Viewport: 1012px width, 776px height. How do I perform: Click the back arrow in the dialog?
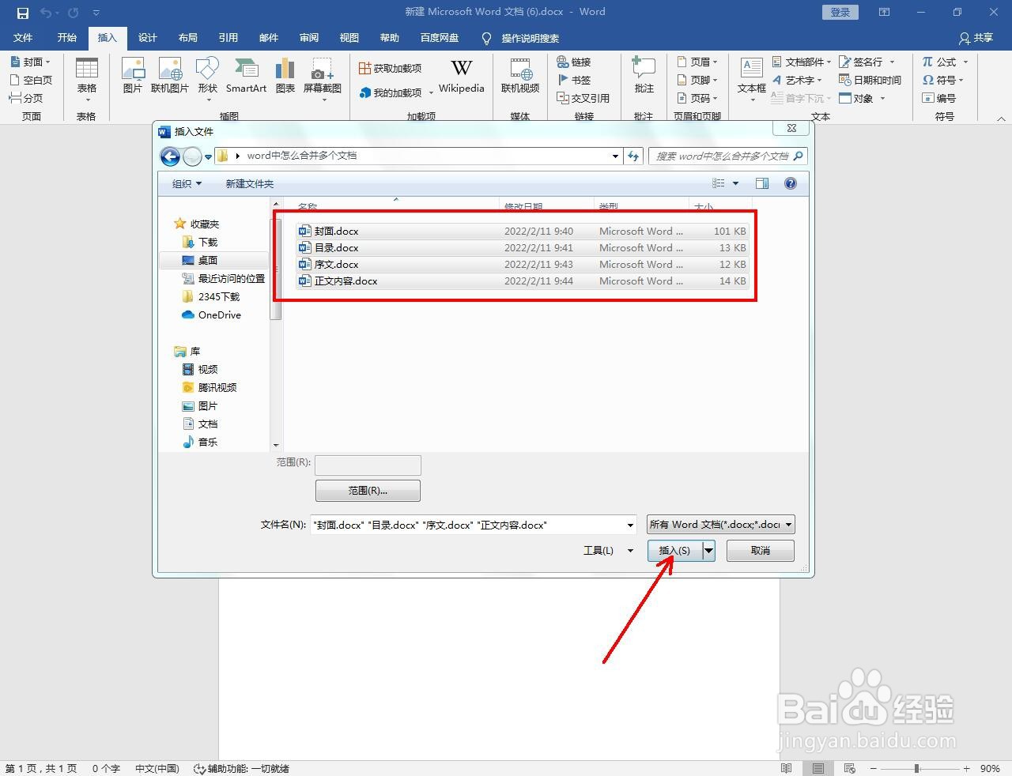170,156
